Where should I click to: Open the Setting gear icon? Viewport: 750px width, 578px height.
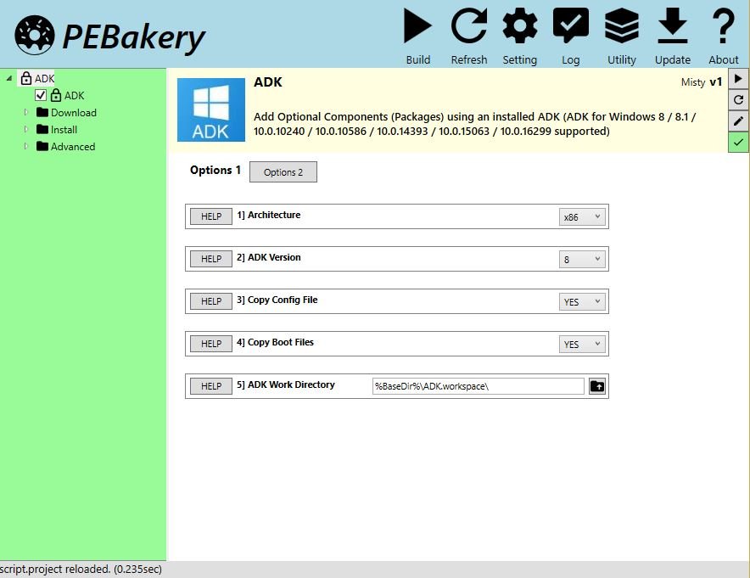coord(519,25)
